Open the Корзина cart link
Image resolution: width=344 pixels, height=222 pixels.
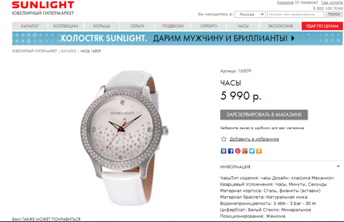(x=285, y=3)
